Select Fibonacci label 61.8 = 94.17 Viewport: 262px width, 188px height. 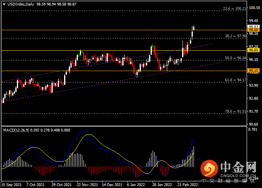click(235, 80)
